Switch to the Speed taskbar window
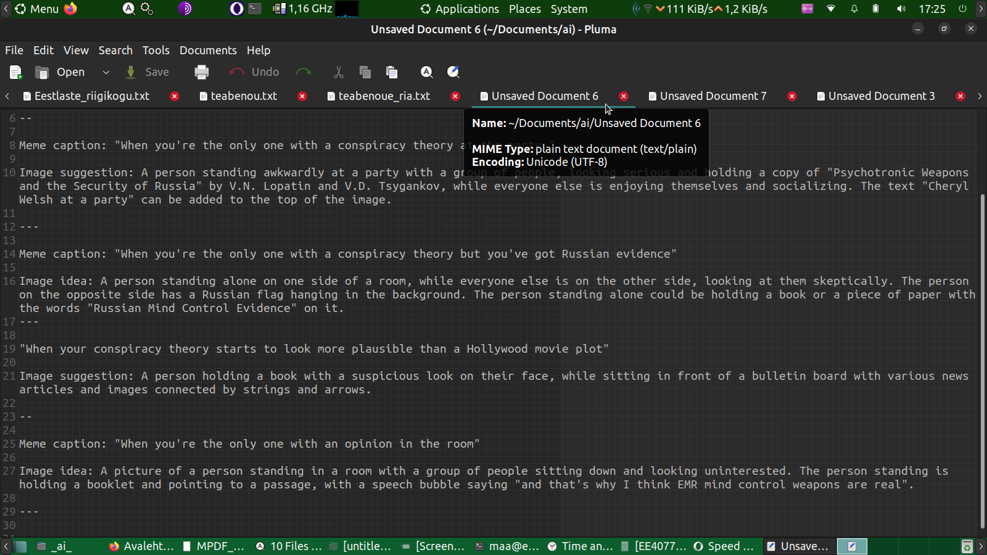Image resolution: width=987 pixels, height=555 pixels. tap(724, 546)
